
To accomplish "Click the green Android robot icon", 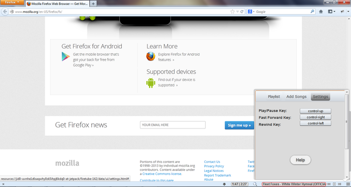I will point(150,83).
